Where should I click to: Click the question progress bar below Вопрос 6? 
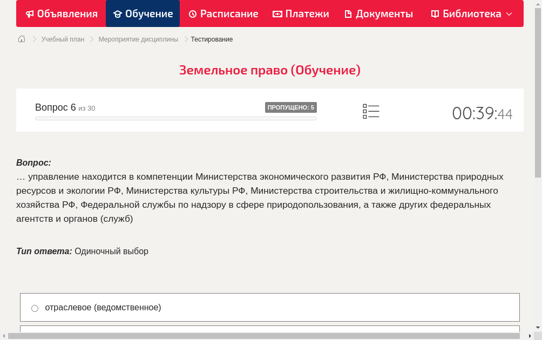click(x=175, y=118)
